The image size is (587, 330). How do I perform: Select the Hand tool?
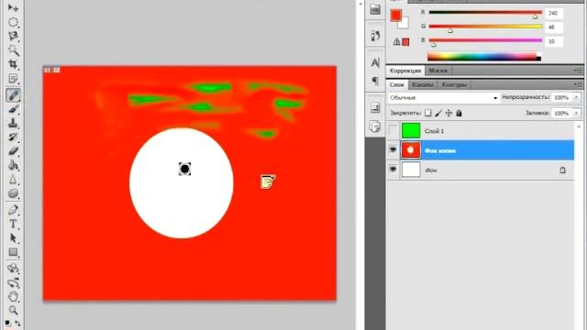tap(13, 296)
